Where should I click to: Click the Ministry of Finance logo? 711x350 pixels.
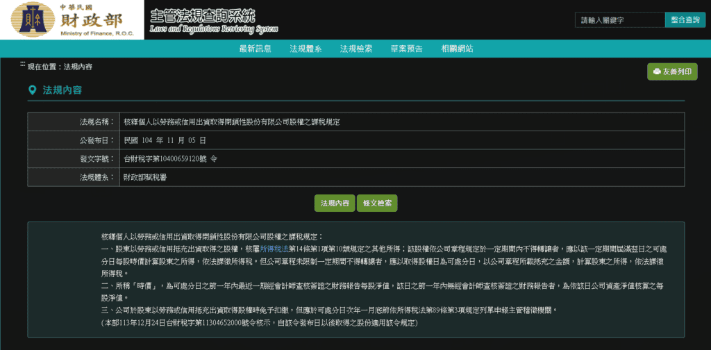coord(73,20)
